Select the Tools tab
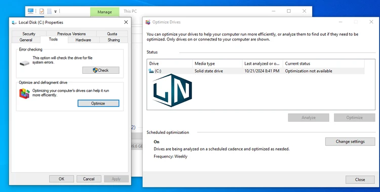 (x=53, y=39)
